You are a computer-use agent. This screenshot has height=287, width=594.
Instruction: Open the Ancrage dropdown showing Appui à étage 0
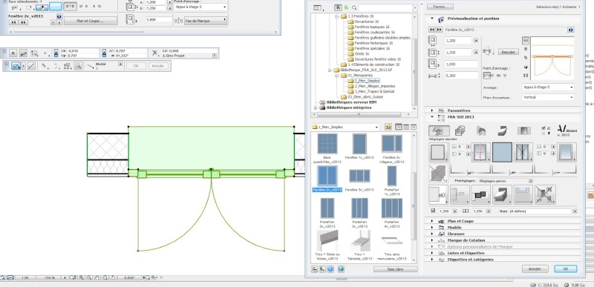pos(548,88)
